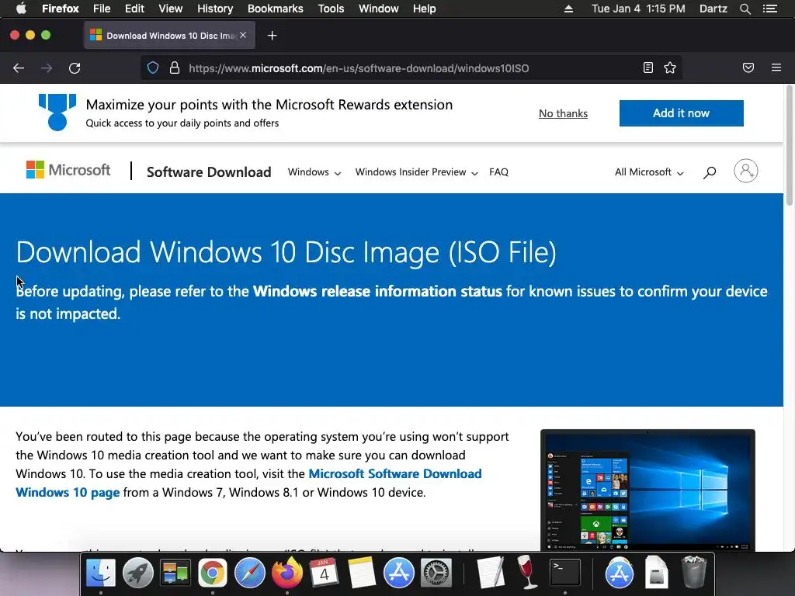Open Spotlight search in the menu bar
The width and height of the screenshot is (795, 596).
tap(745, 9)
